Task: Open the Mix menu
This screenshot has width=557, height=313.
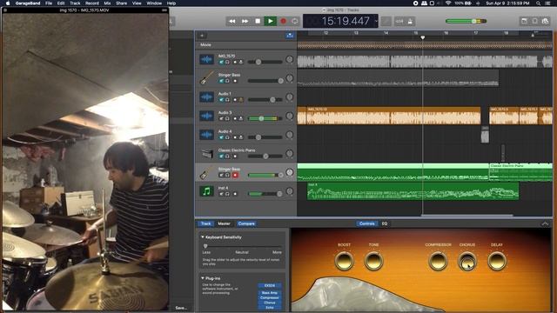Action: tap(107, 3)
